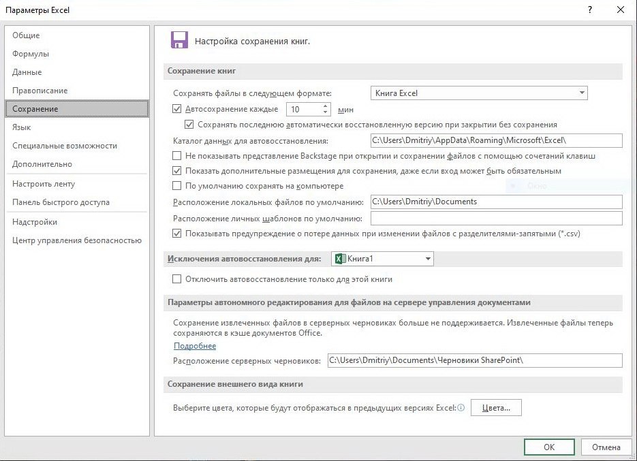
Task: Click the server drafts location field
Action: coord(475,360)
